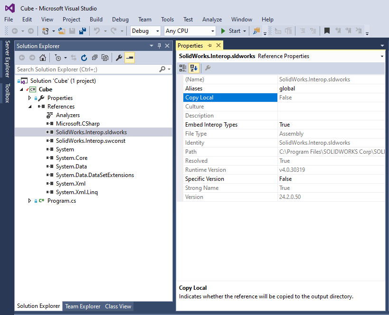Click the Navigate Backward toolbar icon
389x315 pixels.
click(x=15, y=31)
